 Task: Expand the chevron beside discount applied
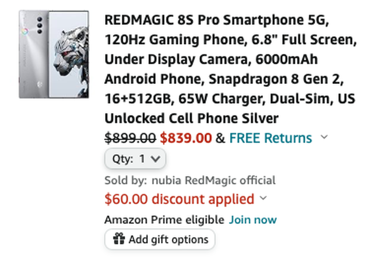[263, 198]
